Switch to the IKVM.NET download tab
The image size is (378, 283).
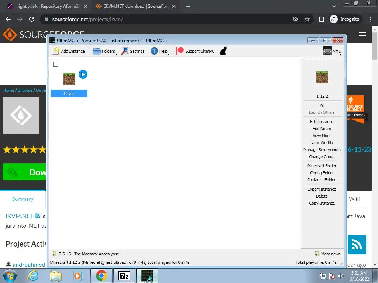pyautogui.click(x=136, y=6)
